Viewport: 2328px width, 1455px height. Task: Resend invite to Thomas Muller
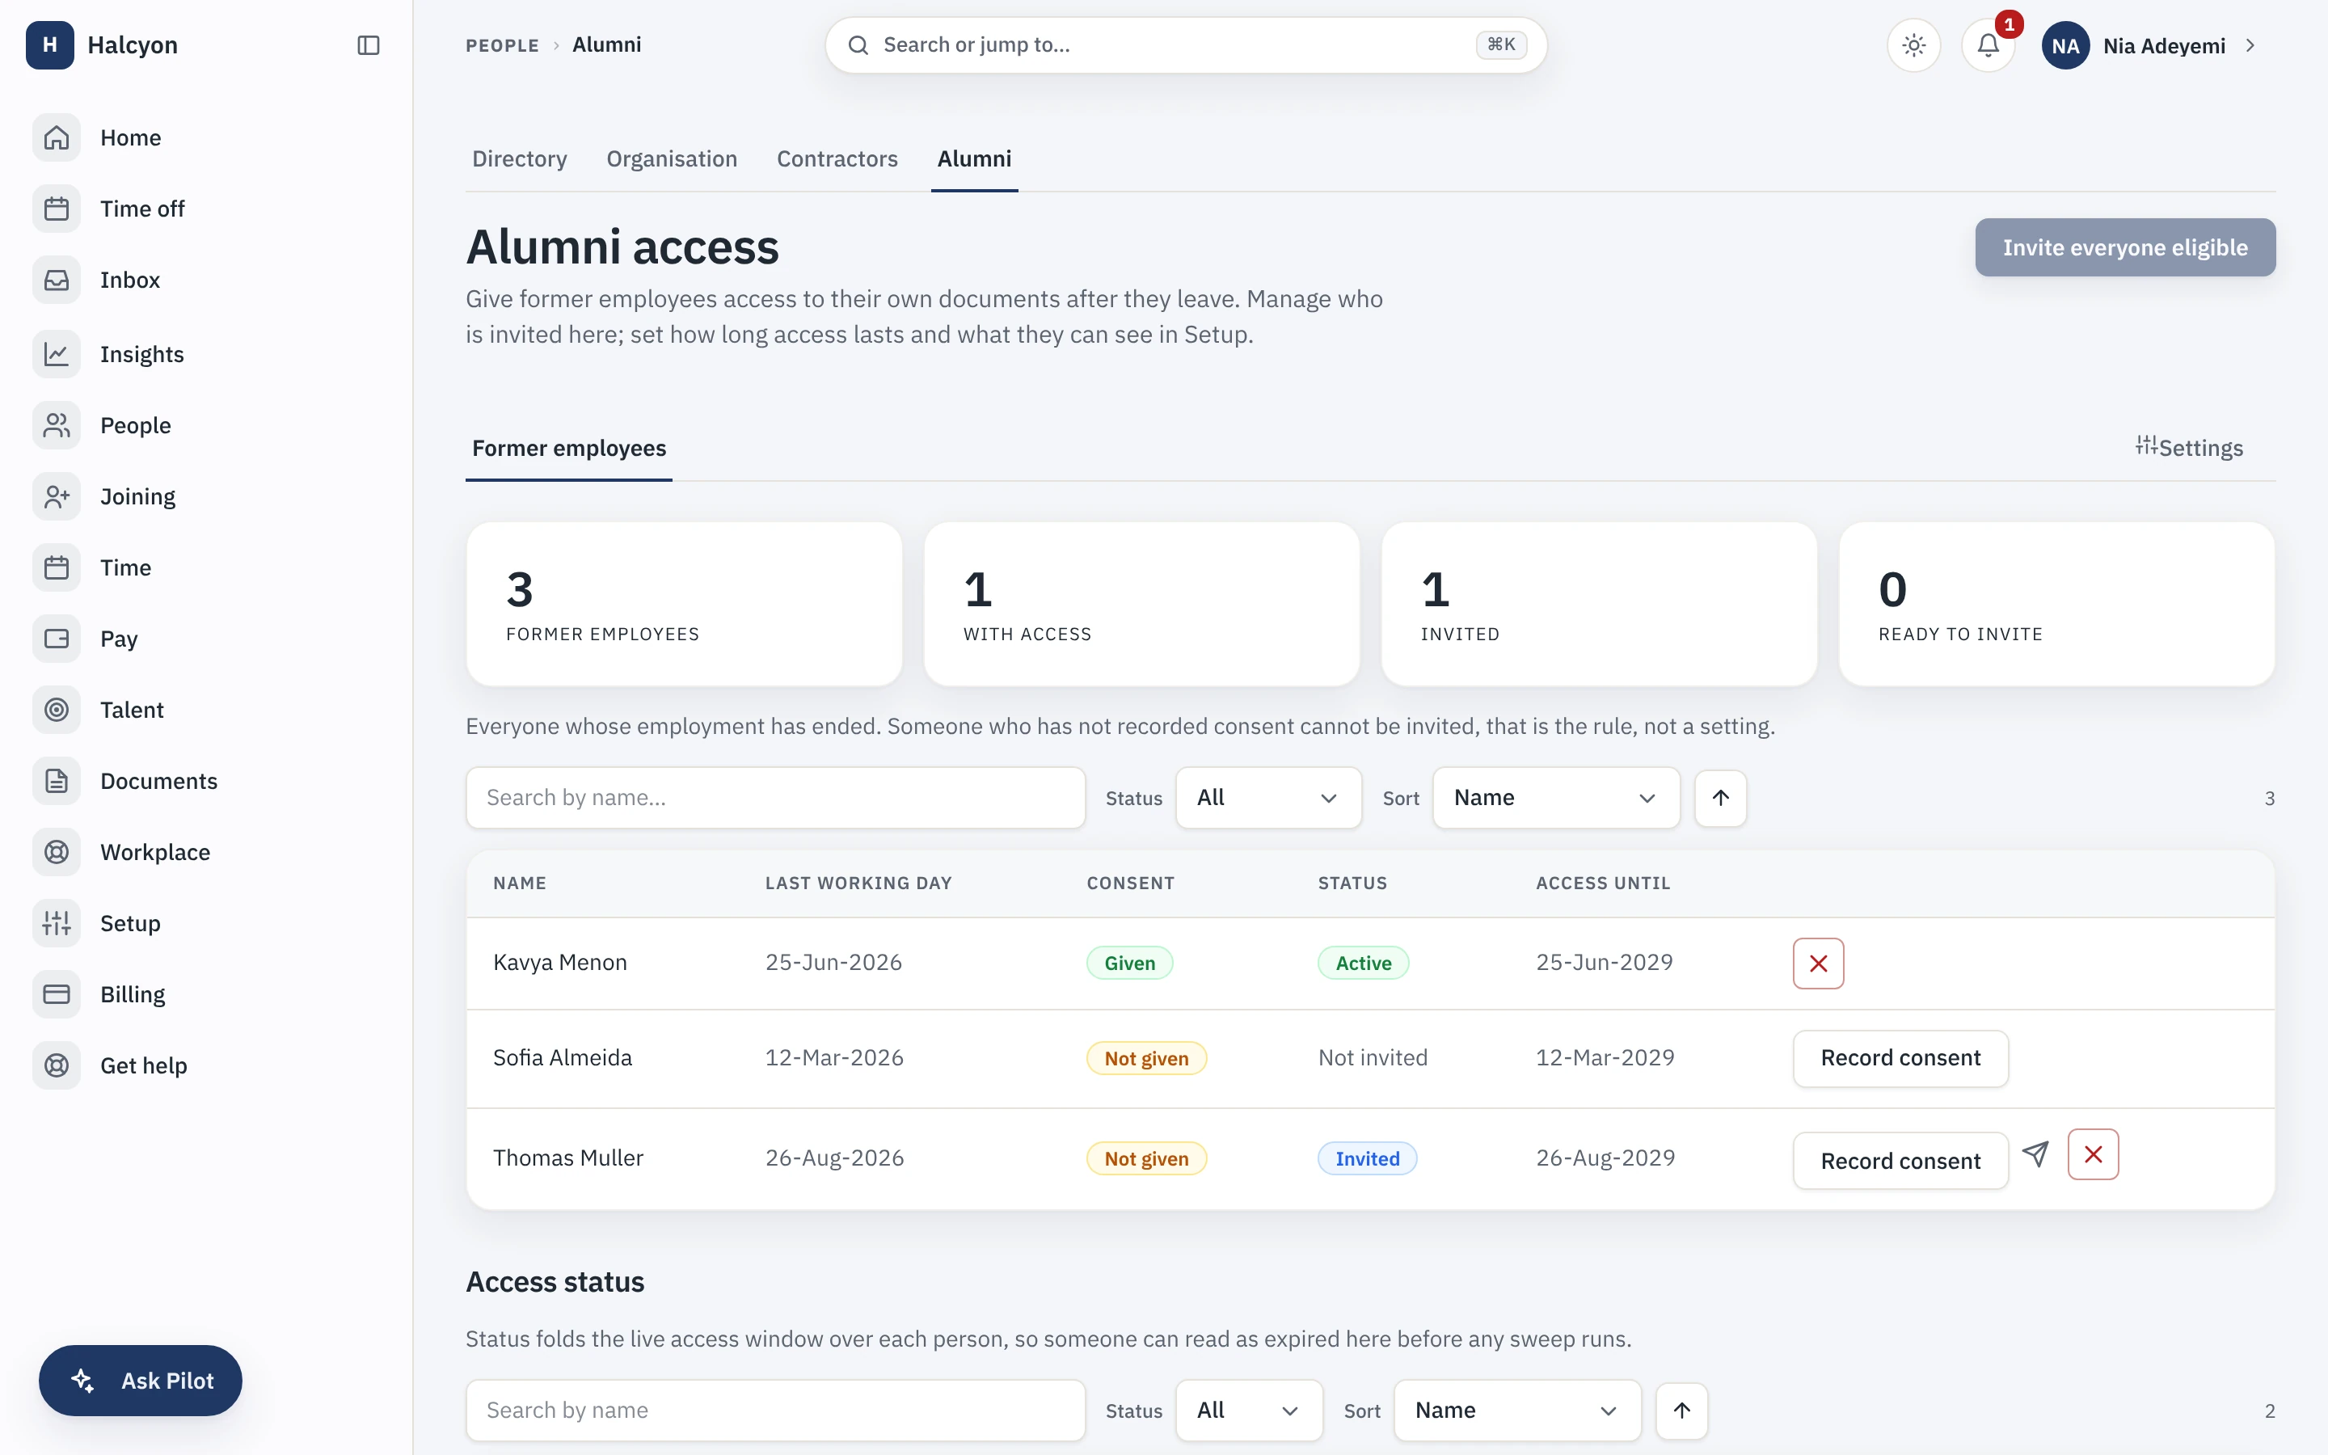pos(2035,1155)
